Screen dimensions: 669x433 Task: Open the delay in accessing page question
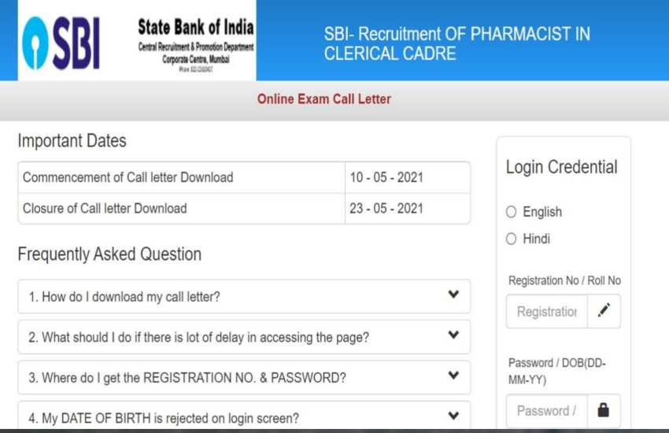[x=199, y=338]
